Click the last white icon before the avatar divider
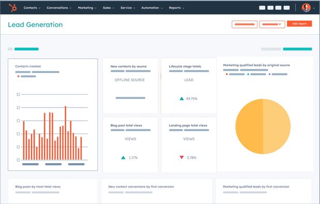The height and width of the screenshot is (204, 320). 286,8
